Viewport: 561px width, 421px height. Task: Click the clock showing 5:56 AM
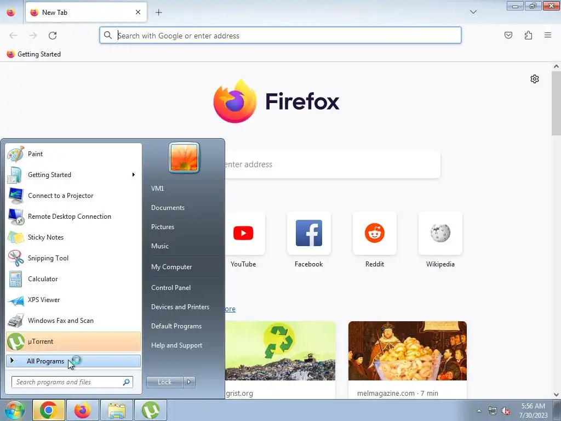(x=533, y=406)
